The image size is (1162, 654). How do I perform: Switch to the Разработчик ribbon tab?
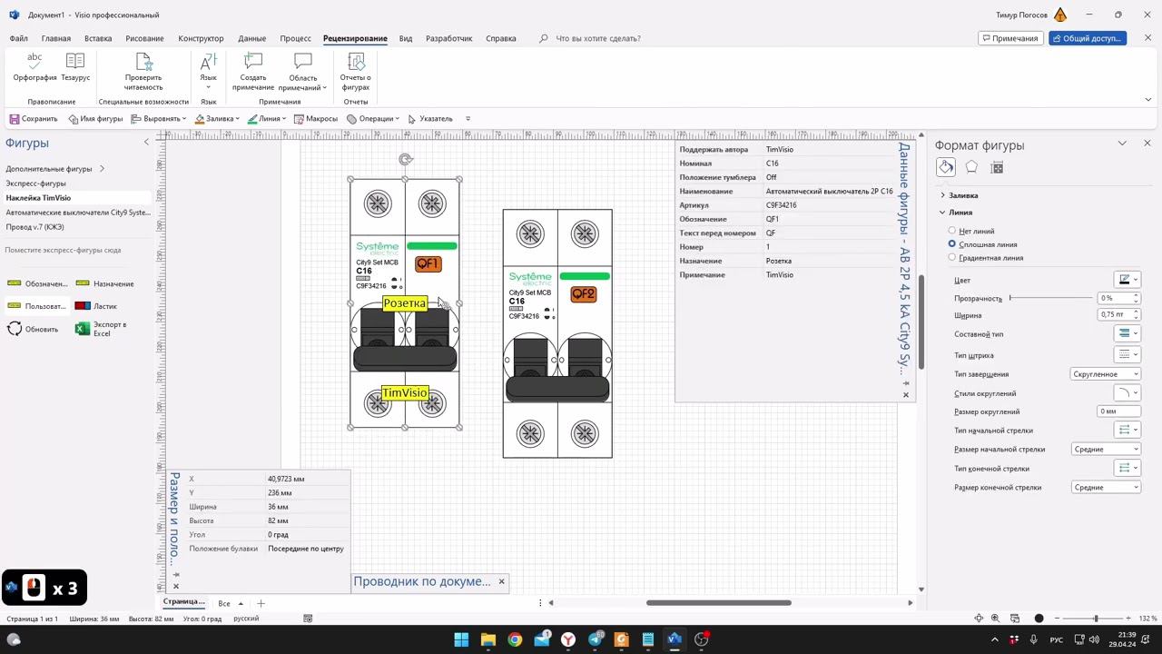pos(449,38)
